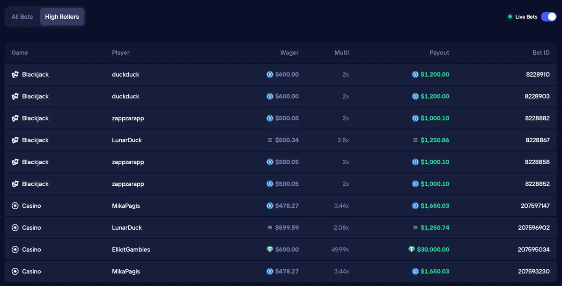This screenshot has width=562, height=286.
Task: Open Blackjack game link for bet 8228852
Action: (x=35, y=184)
